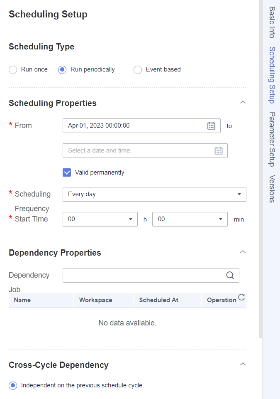
Task: Refresh the dependency job table
Action: pos(241,297)
